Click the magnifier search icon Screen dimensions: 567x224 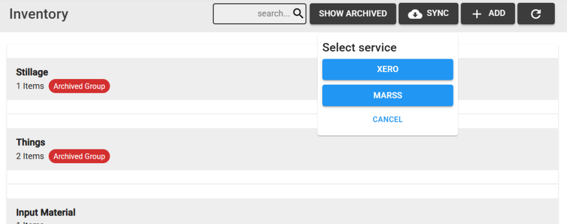298,13
